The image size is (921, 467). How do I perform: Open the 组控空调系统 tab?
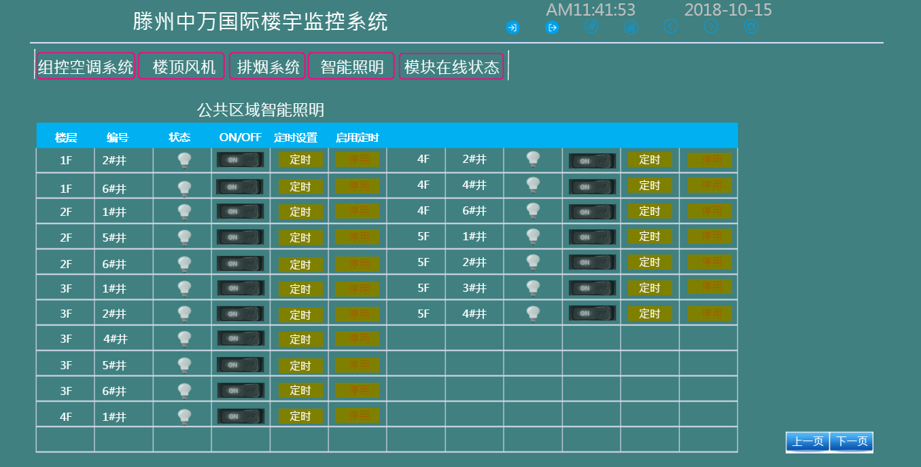point(86,67)
